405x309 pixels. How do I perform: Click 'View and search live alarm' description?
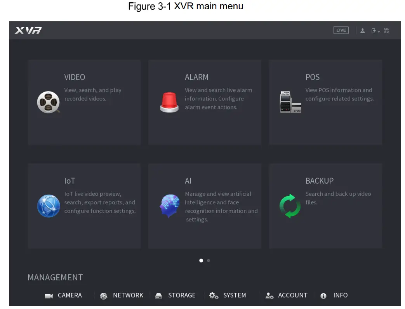pyautogui.click(x=219, y=98)
